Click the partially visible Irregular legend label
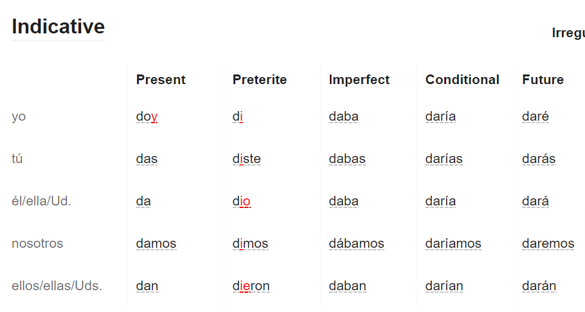The image size is (585, 312). click(568, 33)
